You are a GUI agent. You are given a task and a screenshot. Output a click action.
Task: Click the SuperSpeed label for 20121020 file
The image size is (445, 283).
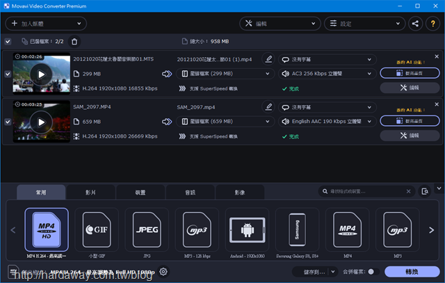(213, 88)
